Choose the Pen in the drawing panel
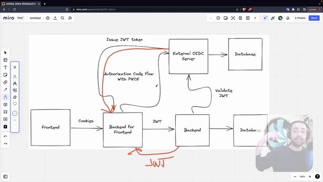This screenshot has height=182, width=323. click(15, 77)
